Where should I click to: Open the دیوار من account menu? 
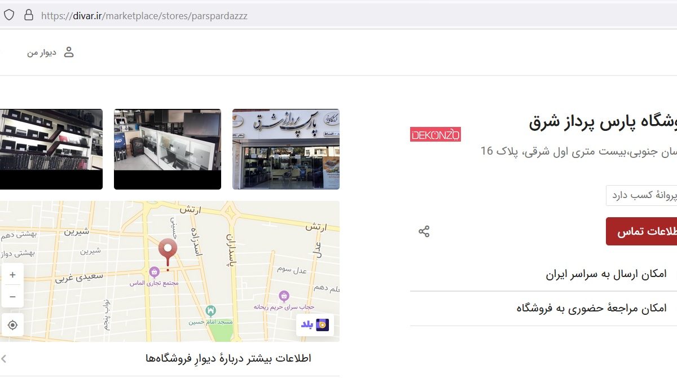click(x=51, y=52)
